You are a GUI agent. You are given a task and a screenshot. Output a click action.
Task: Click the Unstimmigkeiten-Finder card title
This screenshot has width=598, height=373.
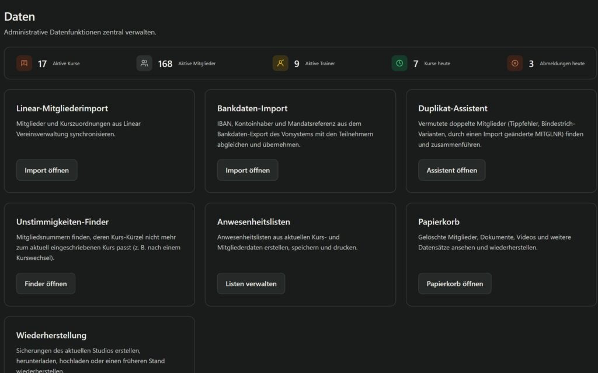62,222
